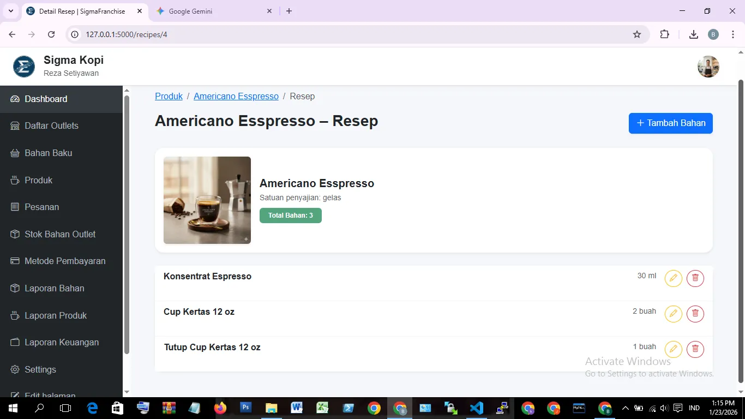Go back to the previous page
The image size is (745, 419).
click(x=12, y=34)
